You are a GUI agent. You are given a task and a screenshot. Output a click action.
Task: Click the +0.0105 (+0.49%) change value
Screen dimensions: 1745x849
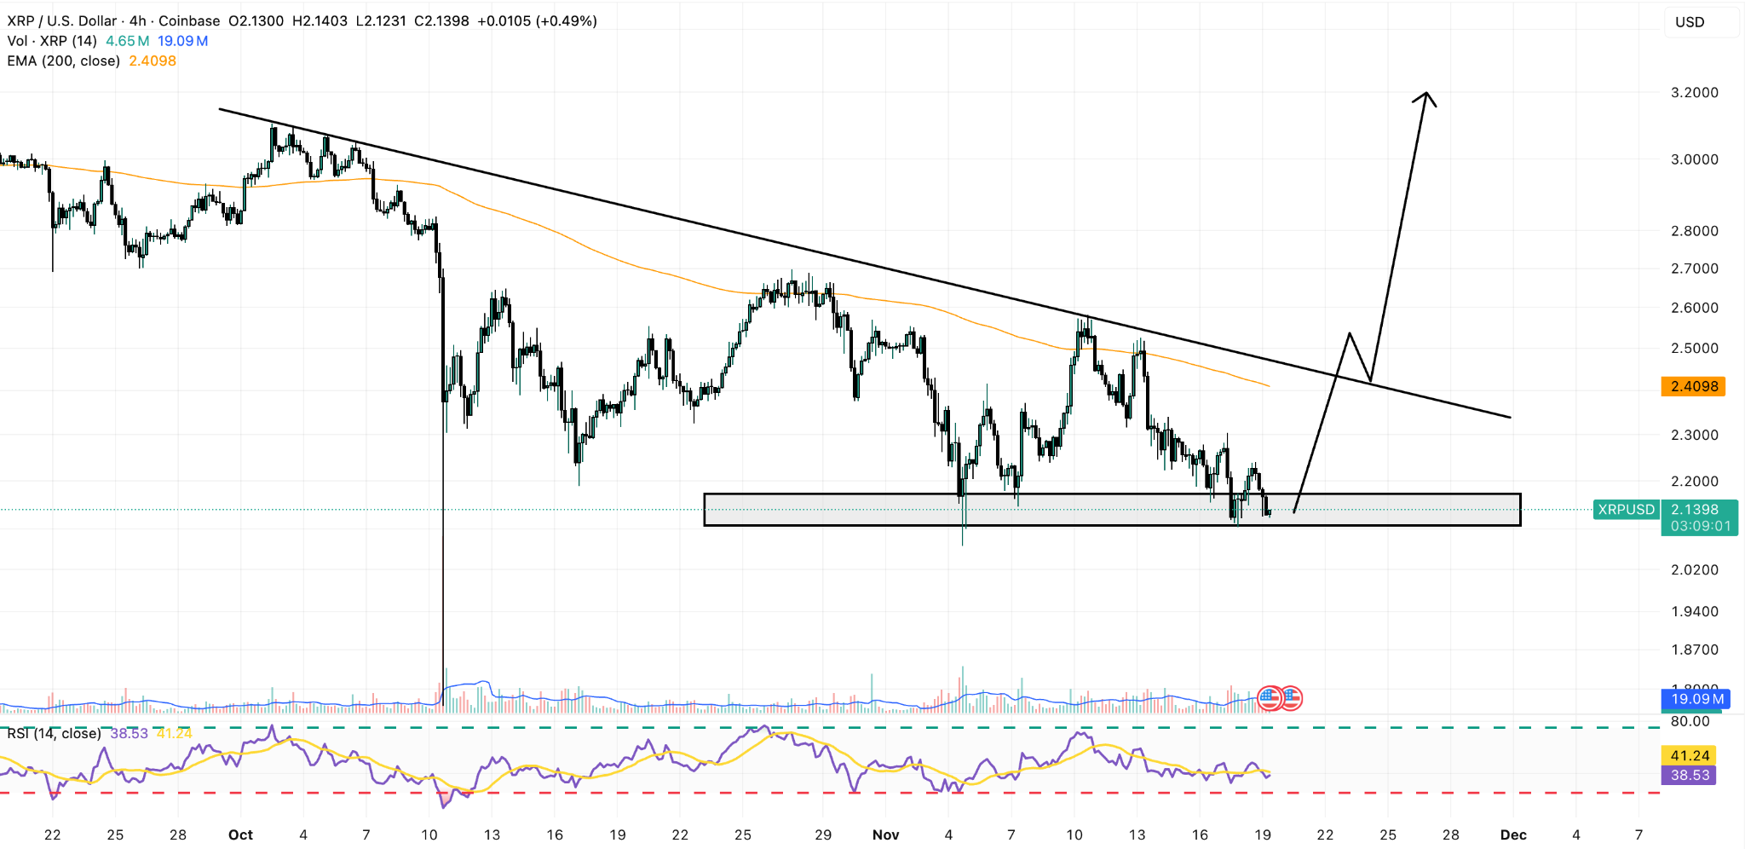537,20
